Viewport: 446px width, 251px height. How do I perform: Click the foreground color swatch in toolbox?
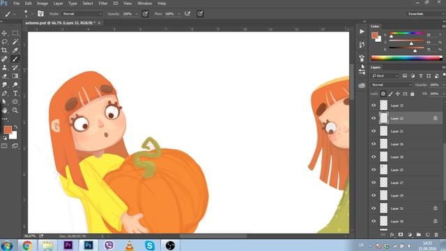pyautogui.click(x=8, y=130)
